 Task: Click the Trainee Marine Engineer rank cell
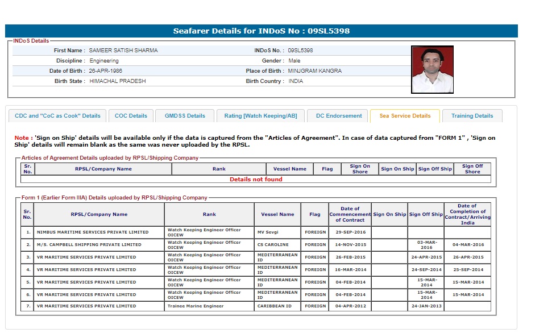point(209,306)
